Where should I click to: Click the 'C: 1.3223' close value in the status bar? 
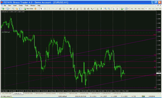coord(124,96)
